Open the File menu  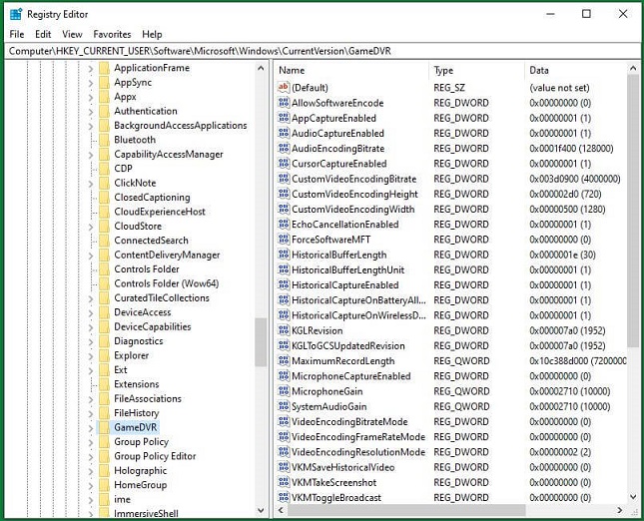tap(17, 34)
